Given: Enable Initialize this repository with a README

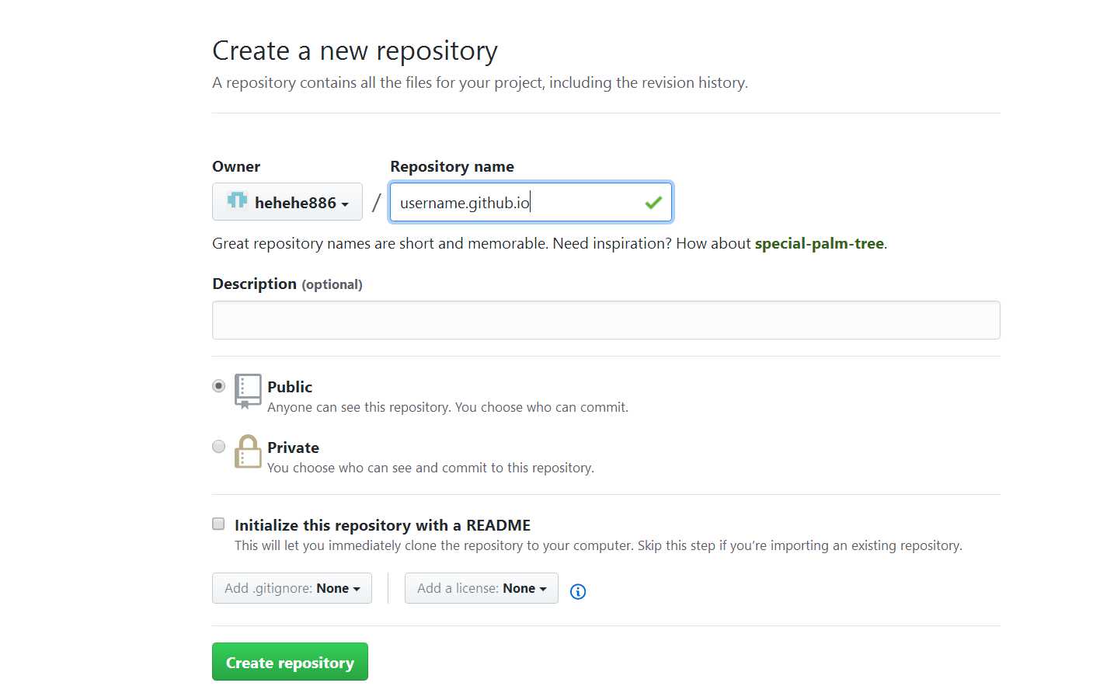Looking at the screenshot, I should 218,524.
